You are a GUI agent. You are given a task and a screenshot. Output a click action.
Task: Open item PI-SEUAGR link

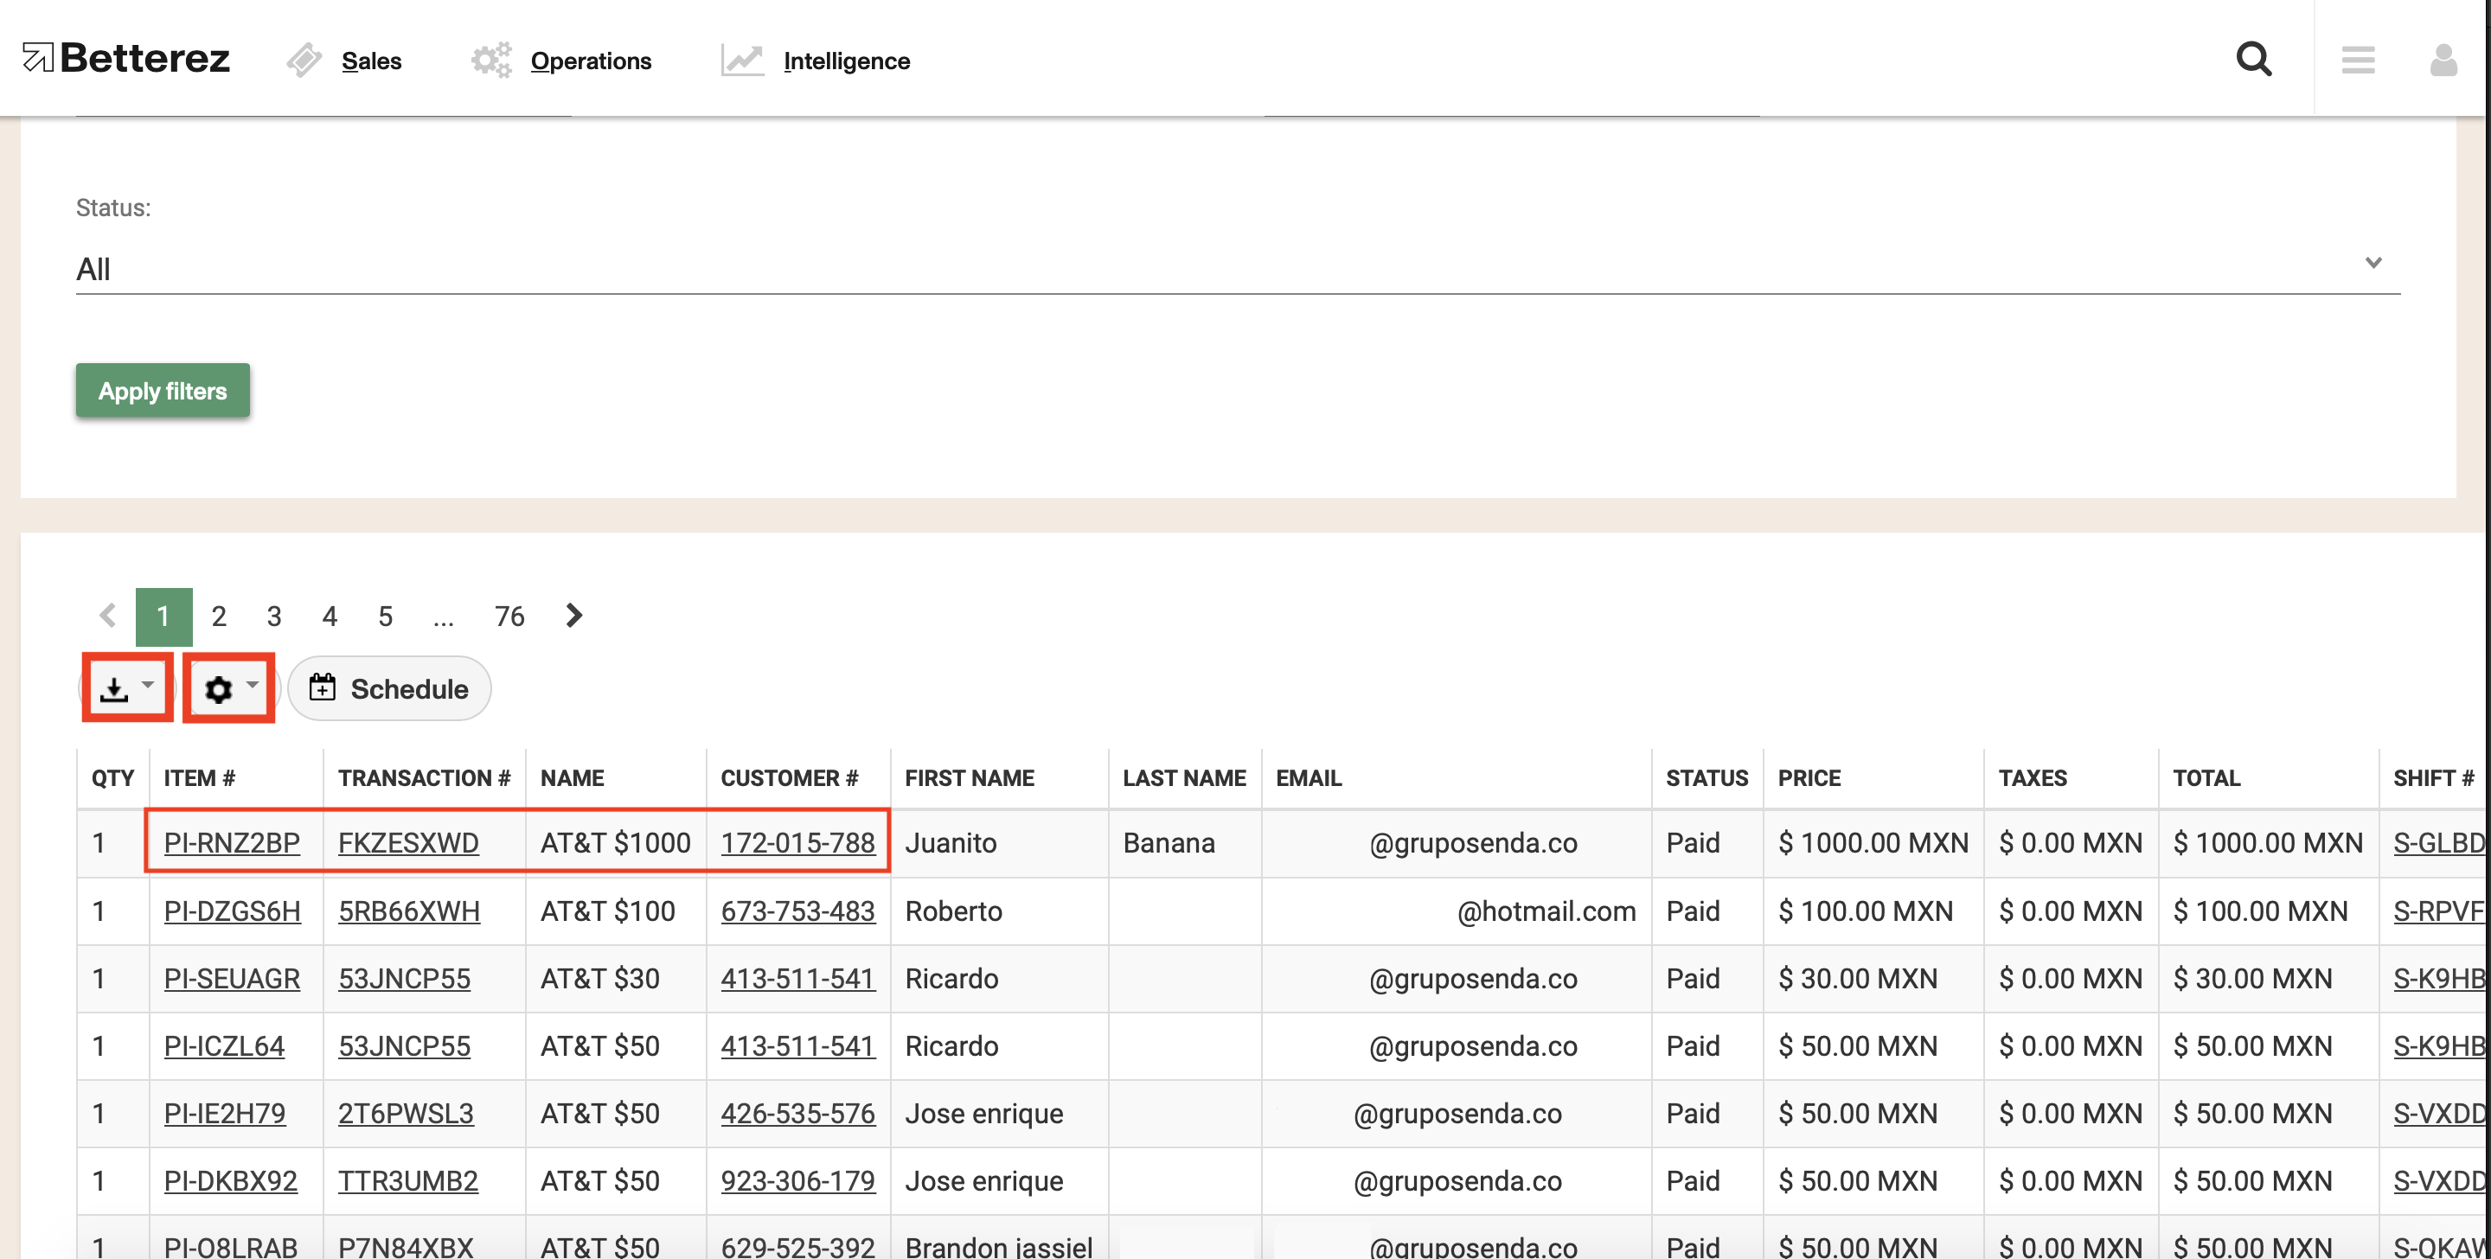pyautogui.click(x=232, y=979)
